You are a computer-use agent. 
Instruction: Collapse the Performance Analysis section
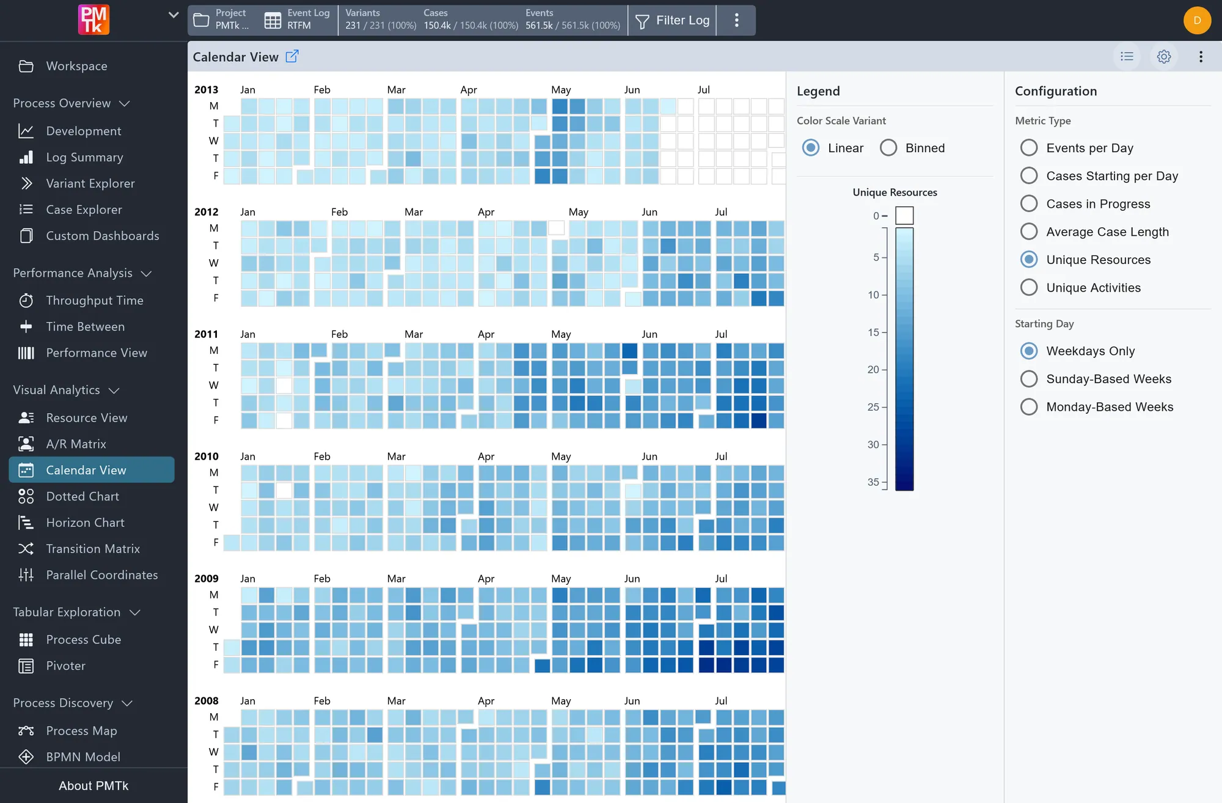(x=82, y=273)
